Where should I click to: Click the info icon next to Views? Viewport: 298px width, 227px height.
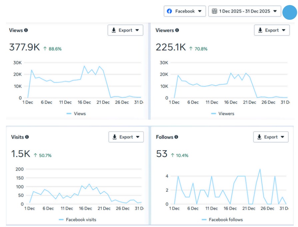coord(26,30)
